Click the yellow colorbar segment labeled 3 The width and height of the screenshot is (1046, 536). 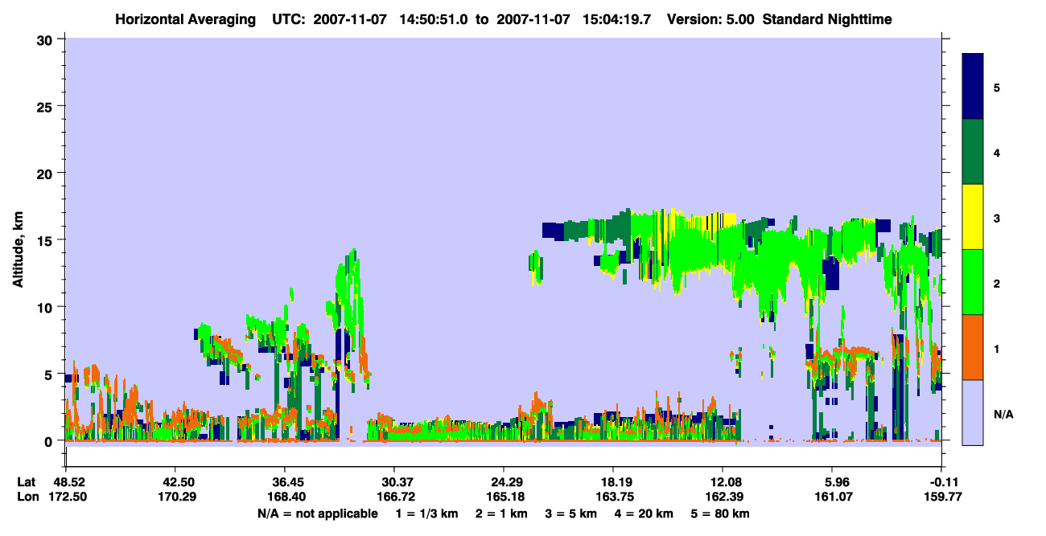point(973,217)
